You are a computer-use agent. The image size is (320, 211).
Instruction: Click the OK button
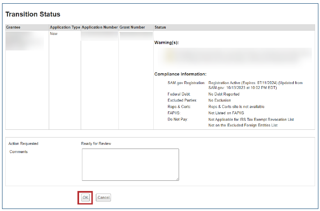click(x=85, y=198)
